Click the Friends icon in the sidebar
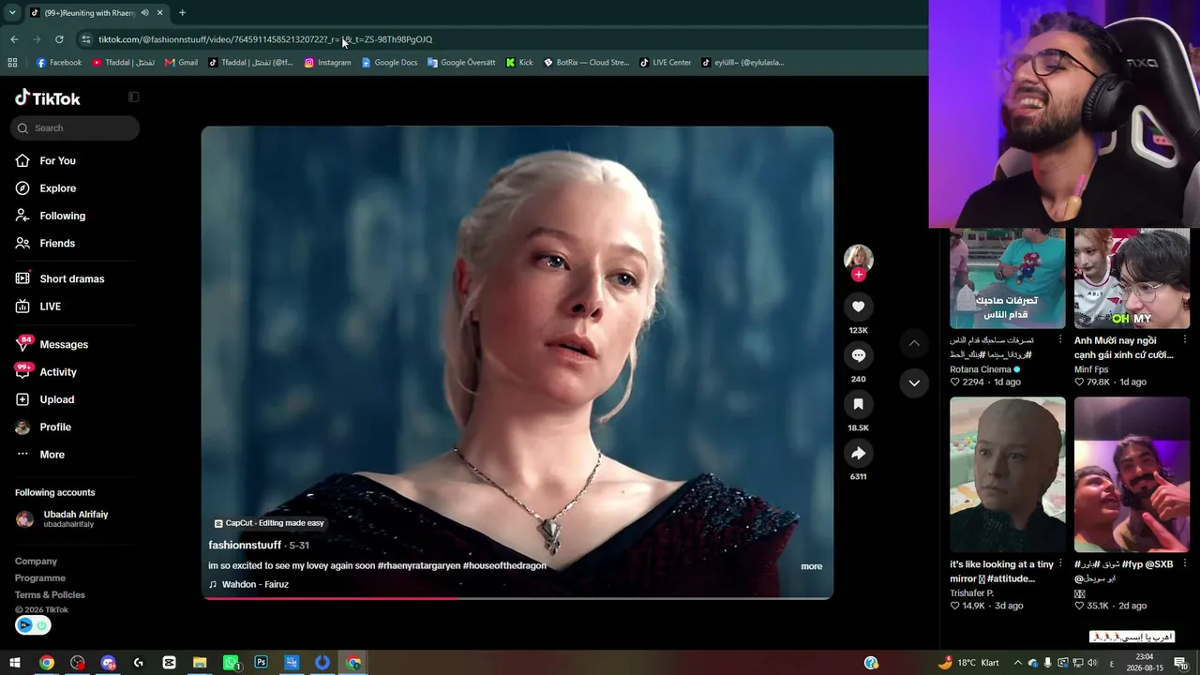The height and width of the screenshot is (675, 1200). 22,243
